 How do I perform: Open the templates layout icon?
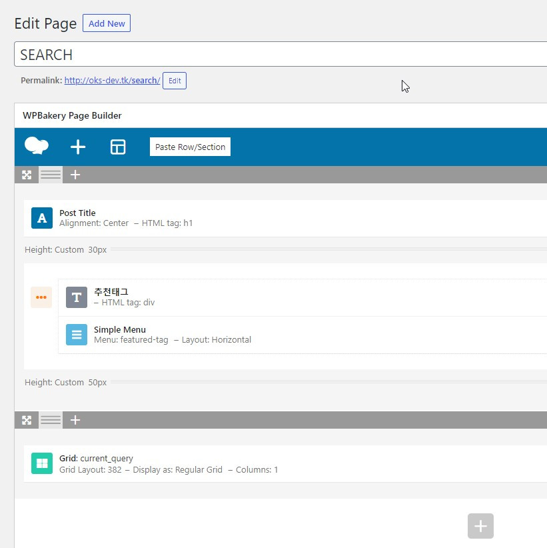(x=118, y=147)
